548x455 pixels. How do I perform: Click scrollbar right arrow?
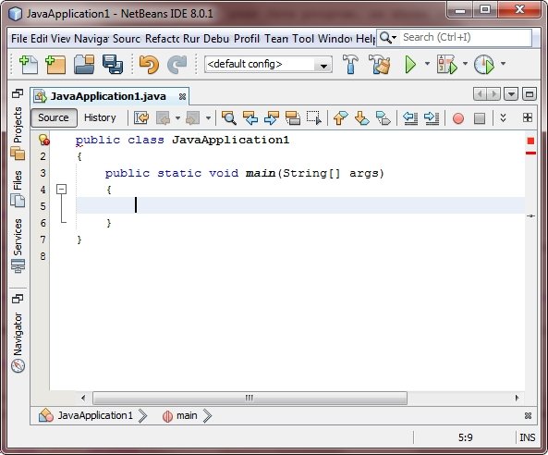(x=517, y=398)
